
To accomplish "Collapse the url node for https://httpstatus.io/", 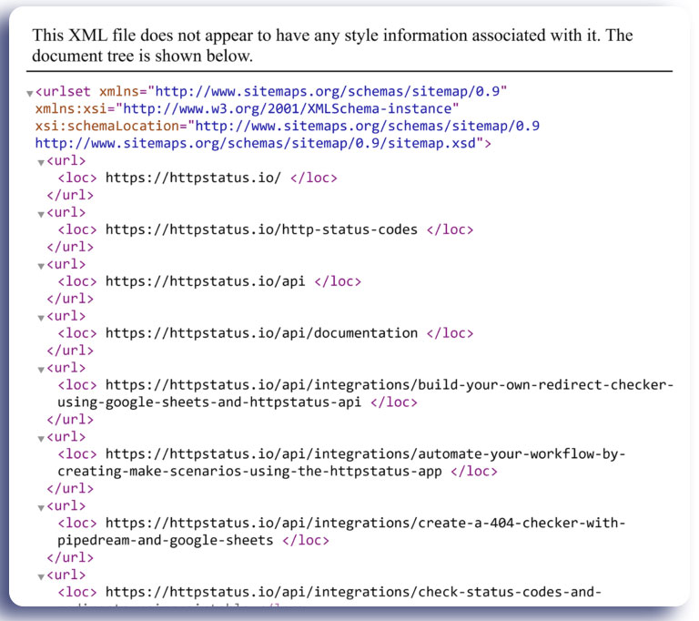I will coord(41,162).
